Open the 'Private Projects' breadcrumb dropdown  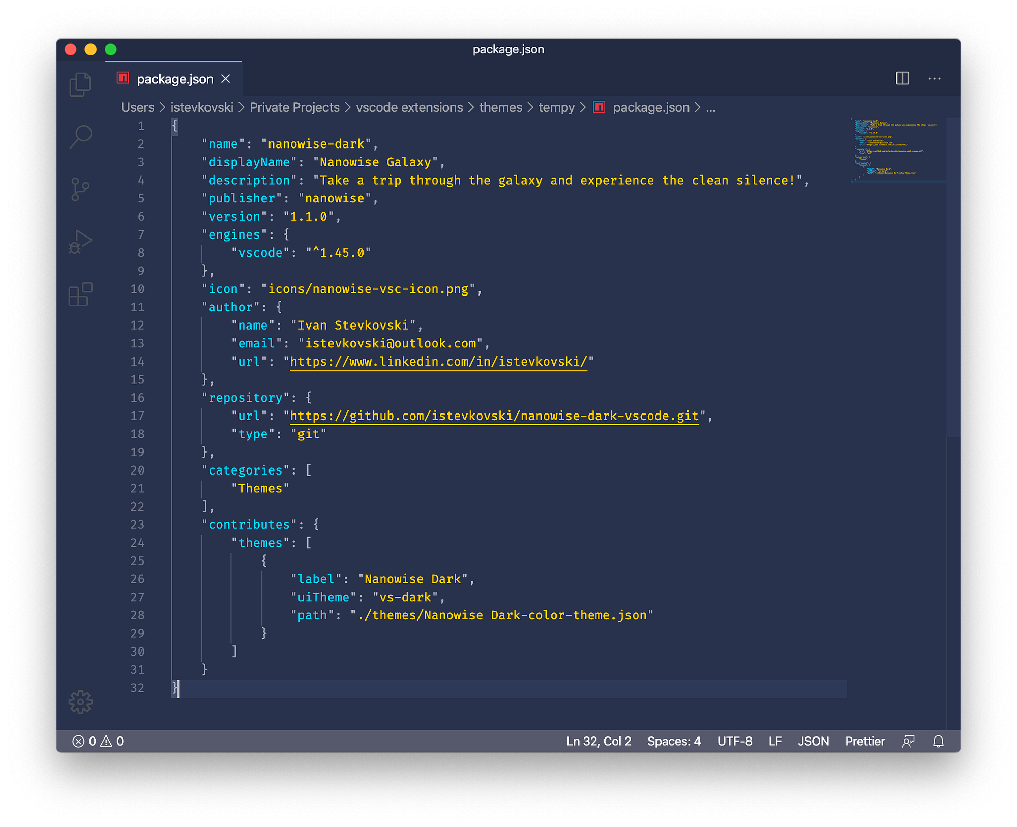point(294,107)
